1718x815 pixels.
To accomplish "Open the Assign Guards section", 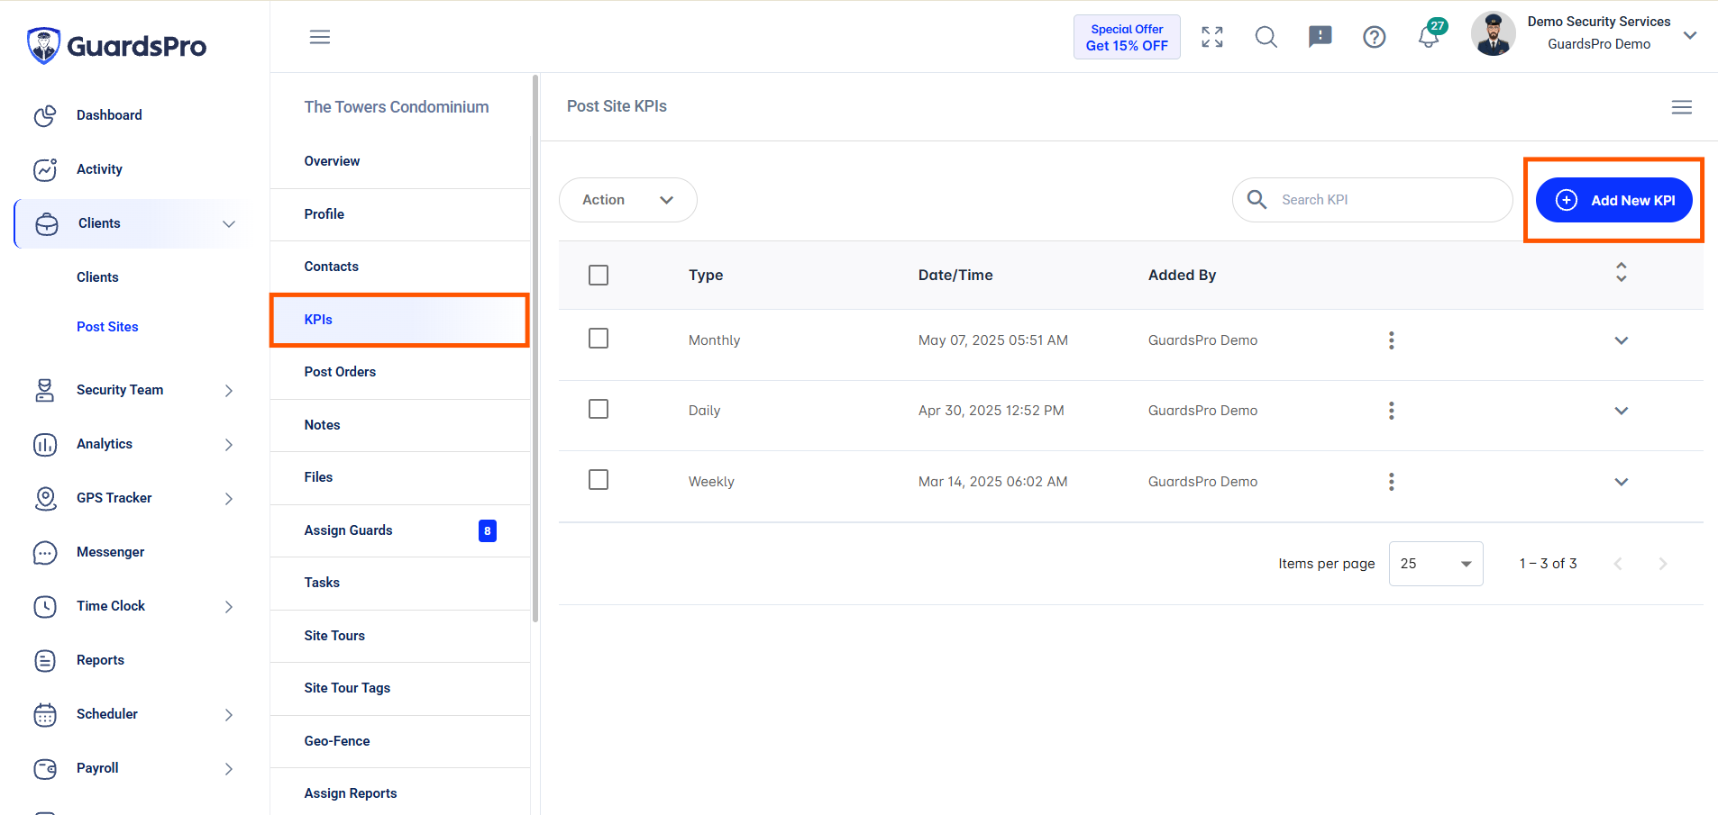I will (x=400, y=530).
